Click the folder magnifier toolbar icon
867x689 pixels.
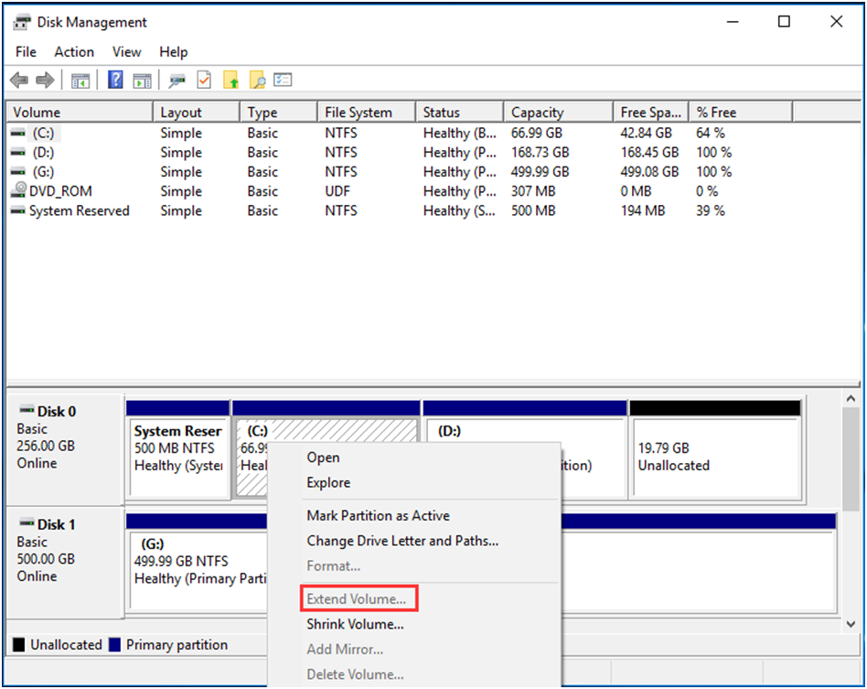point(257,81)
